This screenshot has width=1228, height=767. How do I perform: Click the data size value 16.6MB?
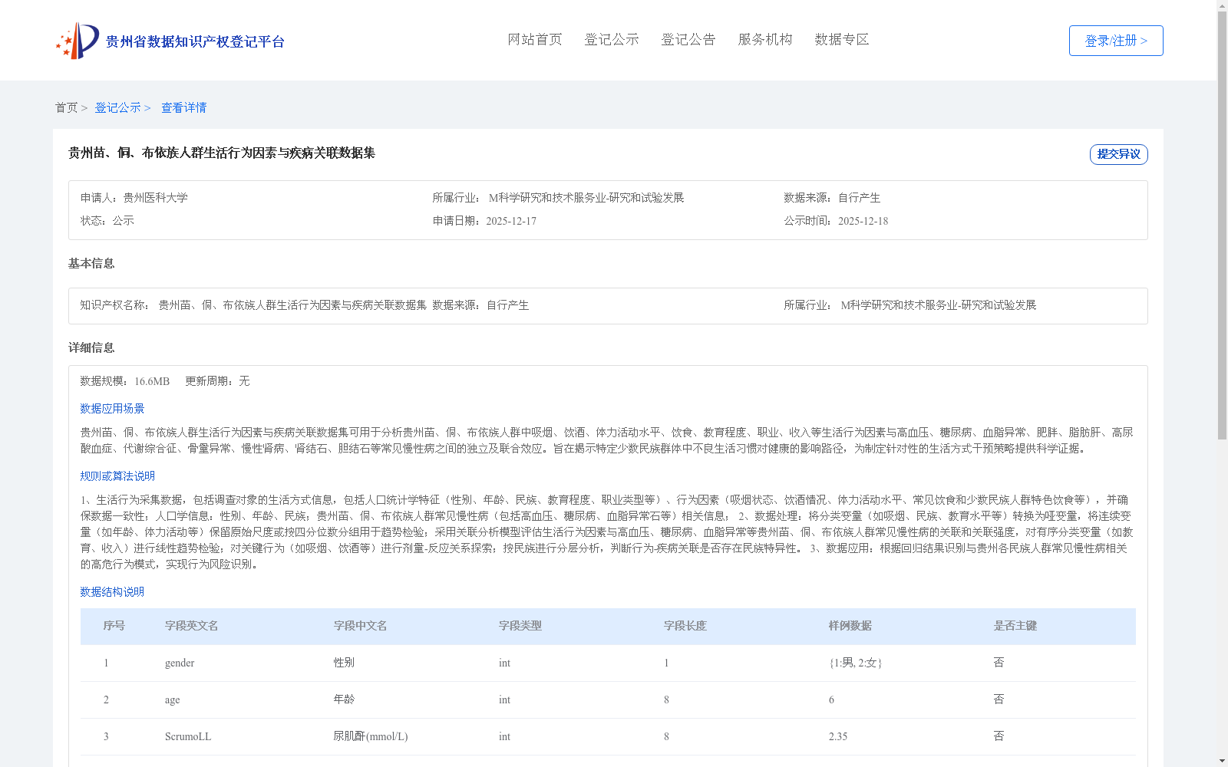152,381
